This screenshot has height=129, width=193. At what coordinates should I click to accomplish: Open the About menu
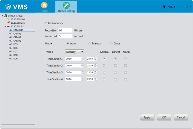pyautogui.click(x=171, y=7)
